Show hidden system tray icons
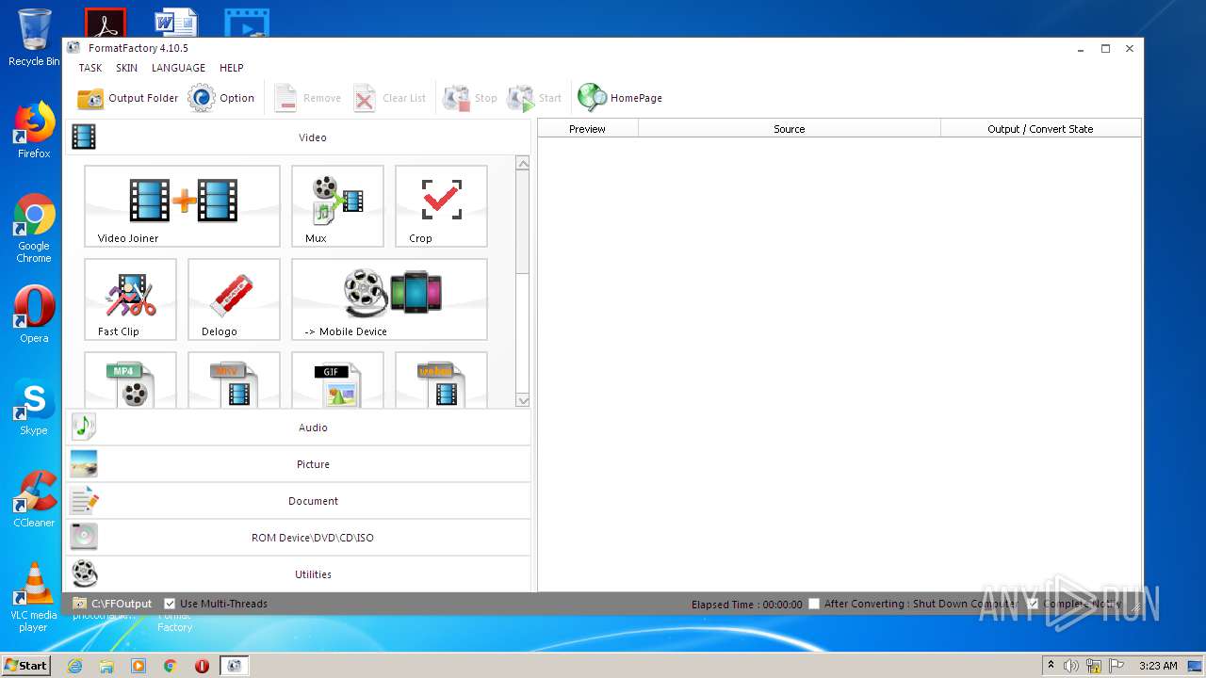Screen dimensions: 1206x678 1051,666
